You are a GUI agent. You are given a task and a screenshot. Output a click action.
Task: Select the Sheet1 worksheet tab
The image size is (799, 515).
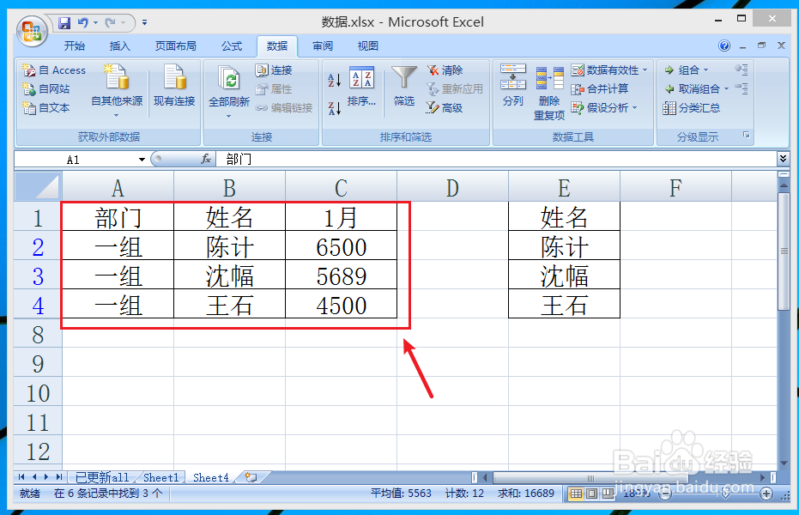161,477
